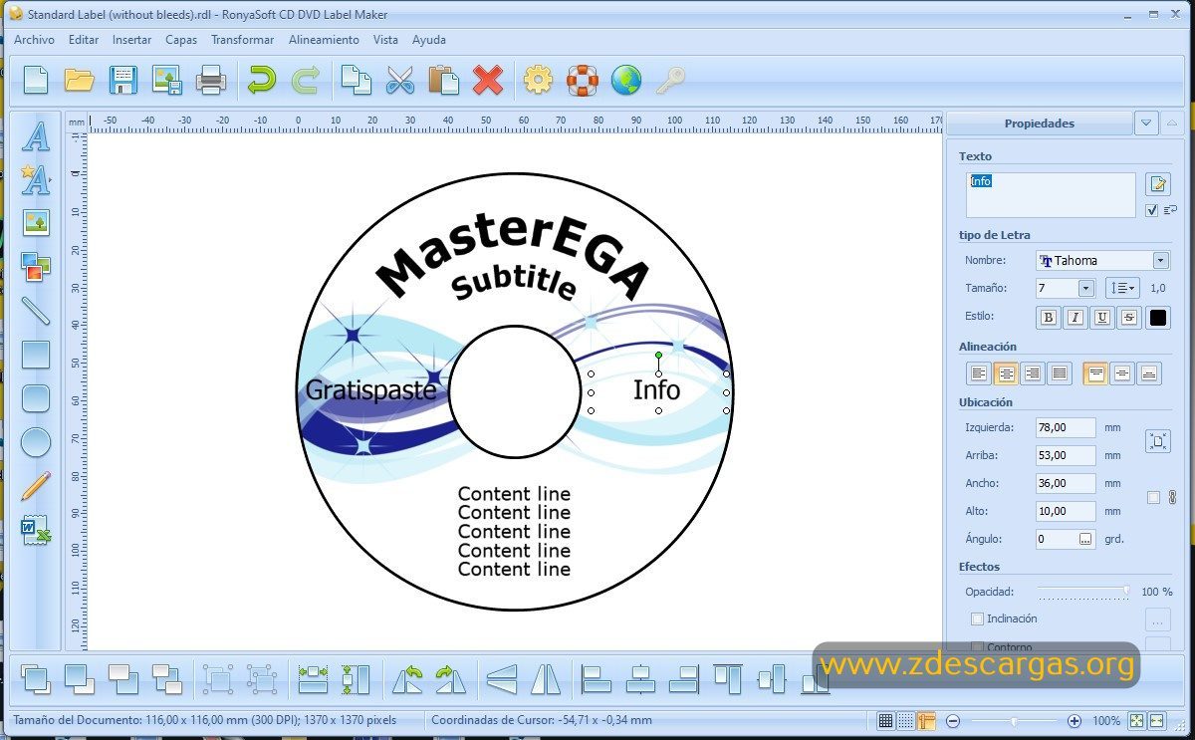Set text alignment to left
Image resolution: width=1195 pixels, height=740 pixels.
[980, 373]
